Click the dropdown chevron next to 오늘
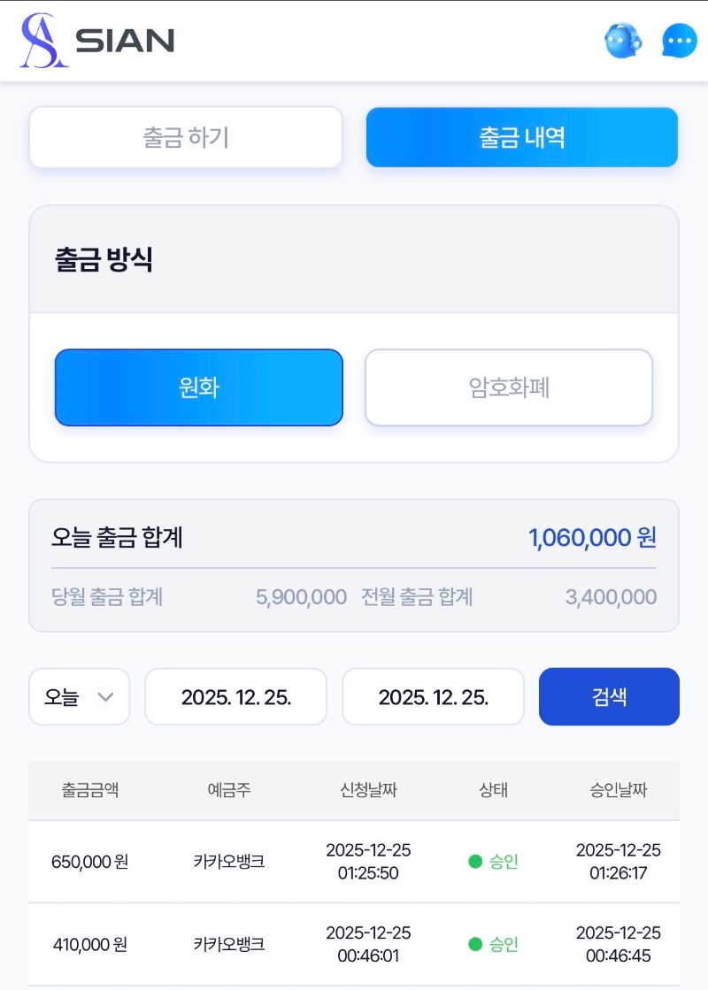The image size is (708, 990). pyautogui.click(x=105, y=697)
